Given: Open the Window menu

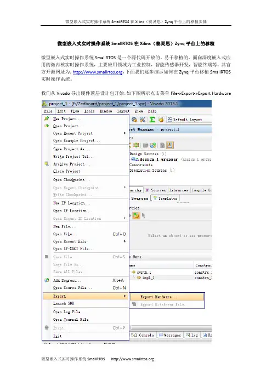Looking at the screenshot, I should tap(105, 111).
